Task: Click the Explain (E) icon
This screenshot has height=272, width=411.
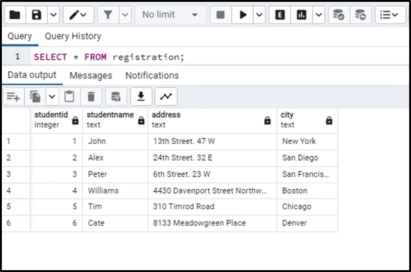Action: [x=280, y=15]
